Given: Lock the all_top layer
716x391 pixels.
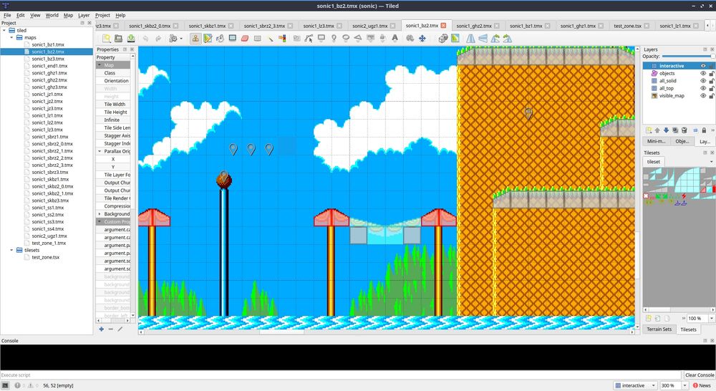Looking at the screenshot, I should point(712,88).
